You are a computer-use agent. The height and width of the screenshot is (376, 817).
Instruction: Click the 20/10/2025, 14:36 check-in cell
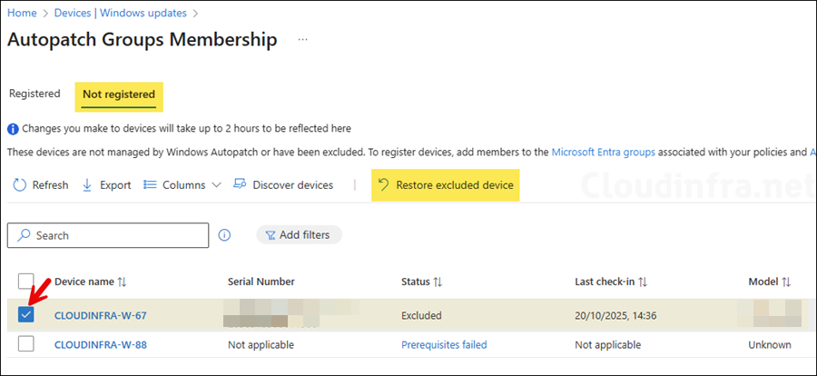(x=616, y=315)
